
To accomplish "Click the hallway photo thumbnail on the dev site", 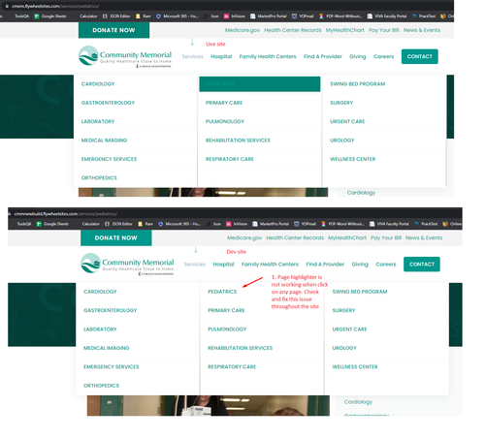I will click(209, 405).
